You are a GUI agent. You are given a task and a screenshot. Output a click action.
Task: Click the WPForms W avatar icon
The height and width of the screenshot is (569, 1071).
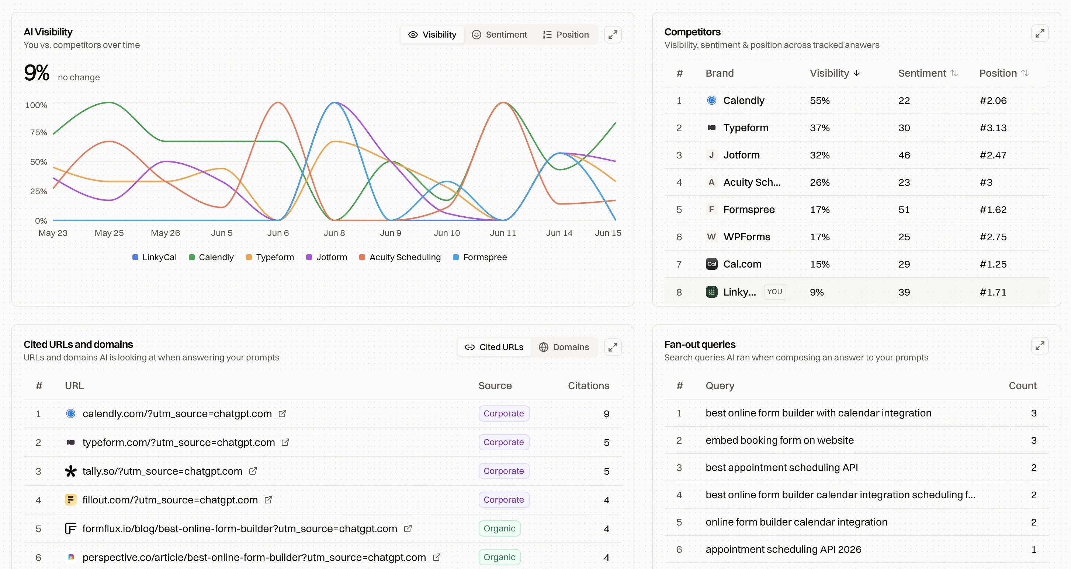tap(711, 237)
